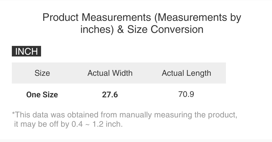Click the word Width in table header

point(122,73)
